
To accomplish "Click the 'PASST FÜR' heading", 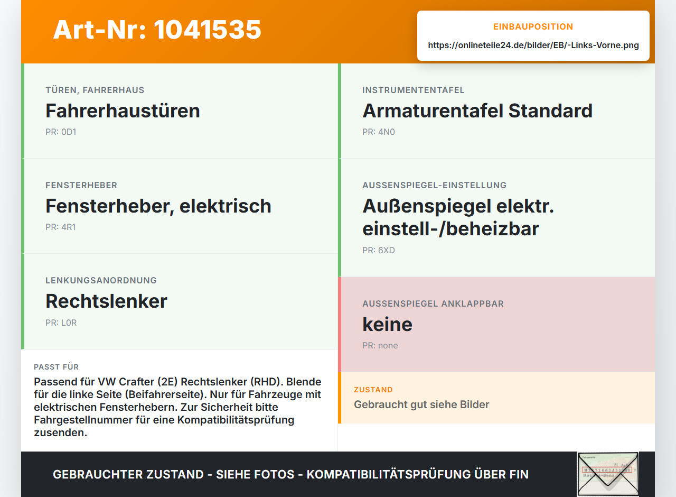I will pyautogui.click(x=57, y=367).
